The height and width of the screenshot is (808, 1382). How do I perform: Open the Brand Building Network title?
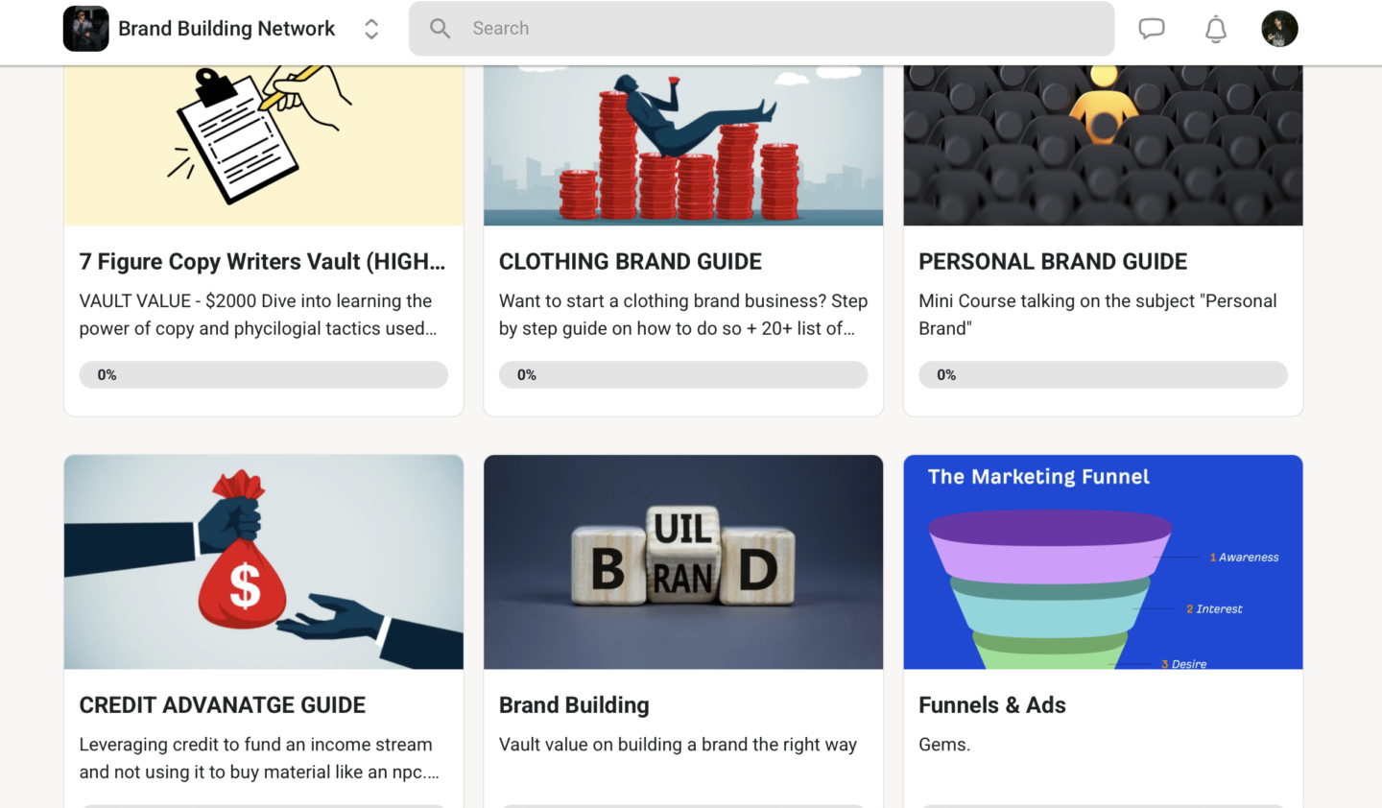tap(226, 29)
